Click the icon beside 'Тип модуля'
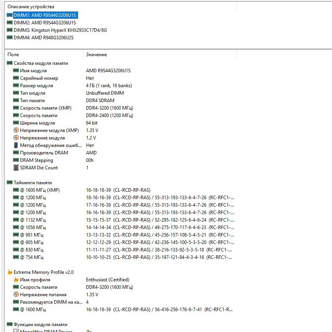 click(16, 93)
